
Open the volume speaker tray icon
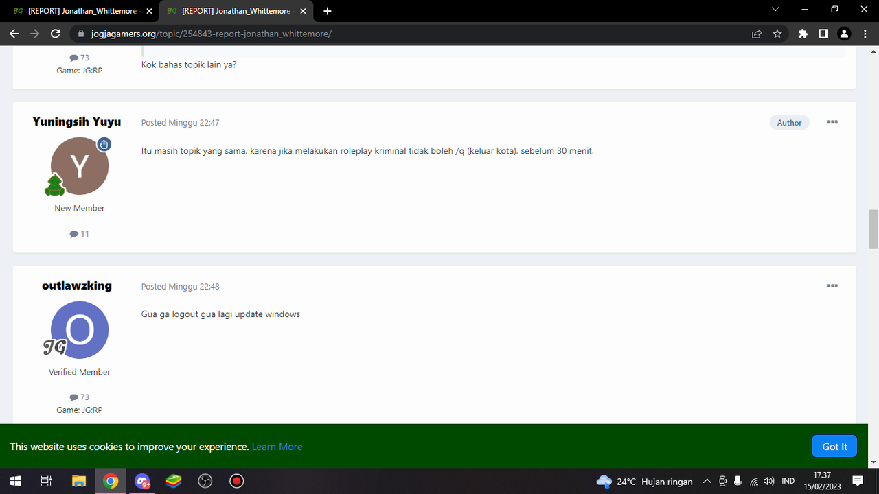coord(769,482)
